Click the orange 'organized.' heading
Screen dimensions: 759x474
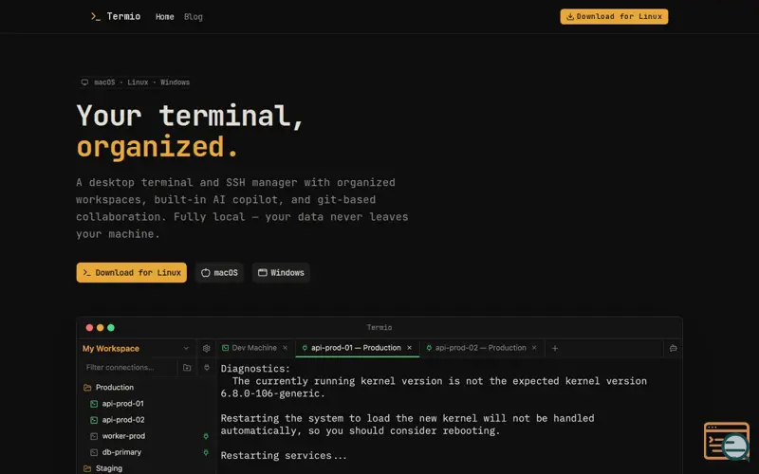pyautogui.click(x=157, y=147)
